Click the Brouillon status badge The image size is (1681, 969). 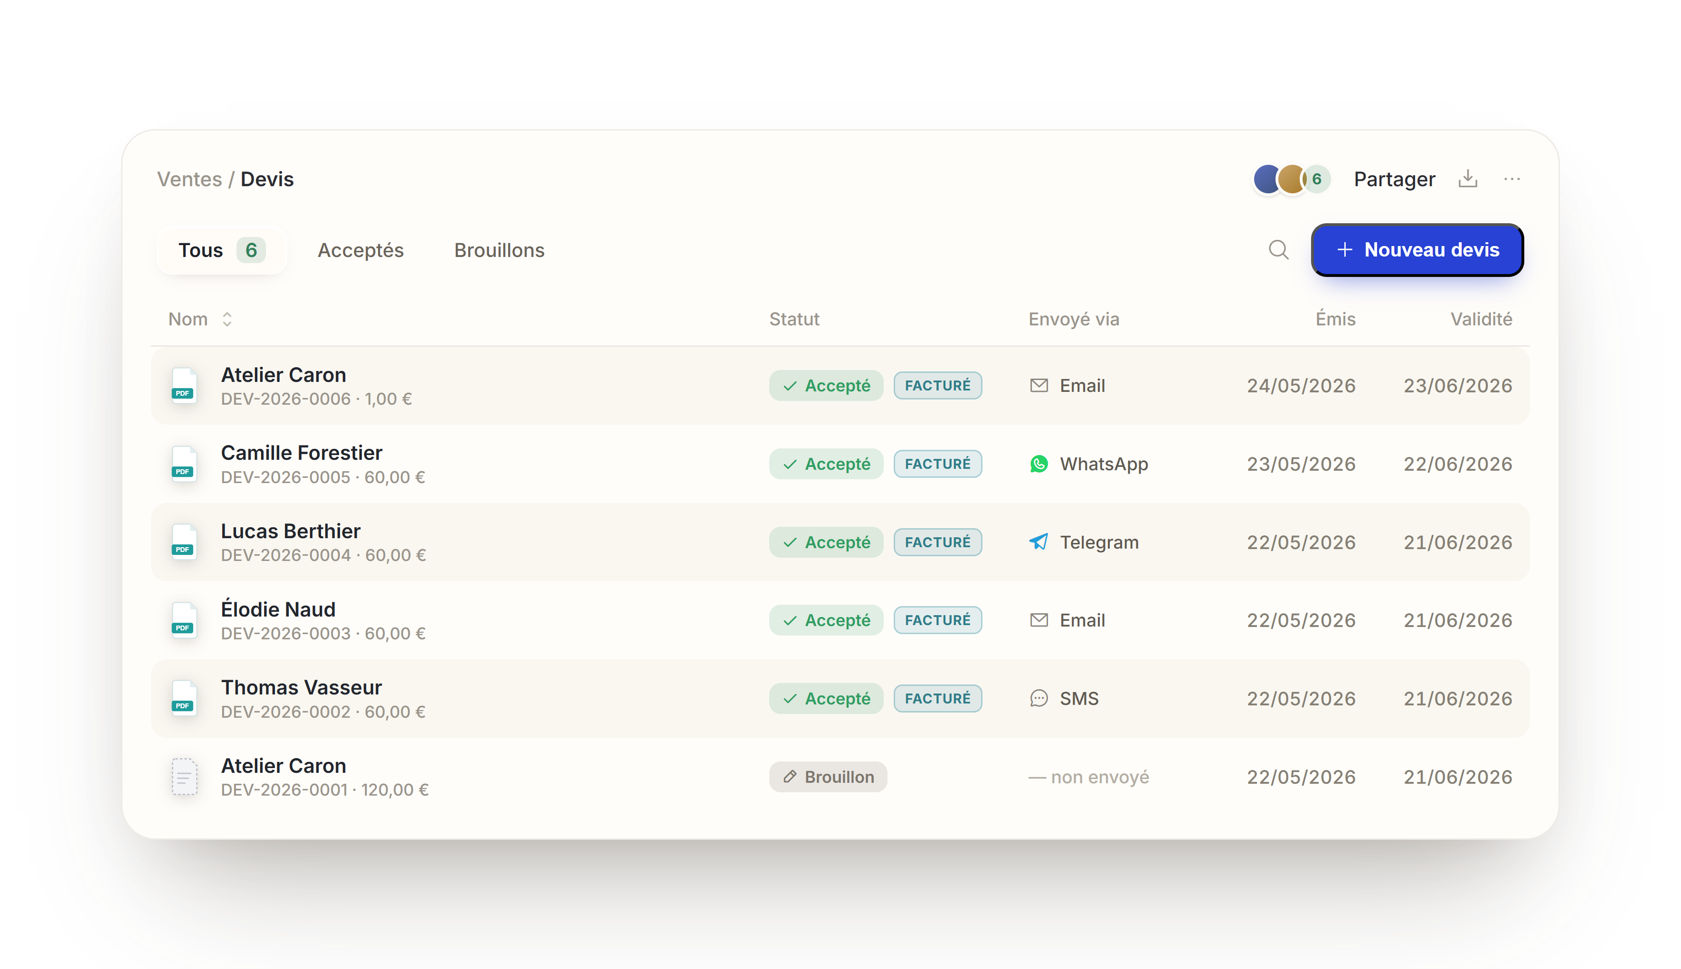pos(828,777)
